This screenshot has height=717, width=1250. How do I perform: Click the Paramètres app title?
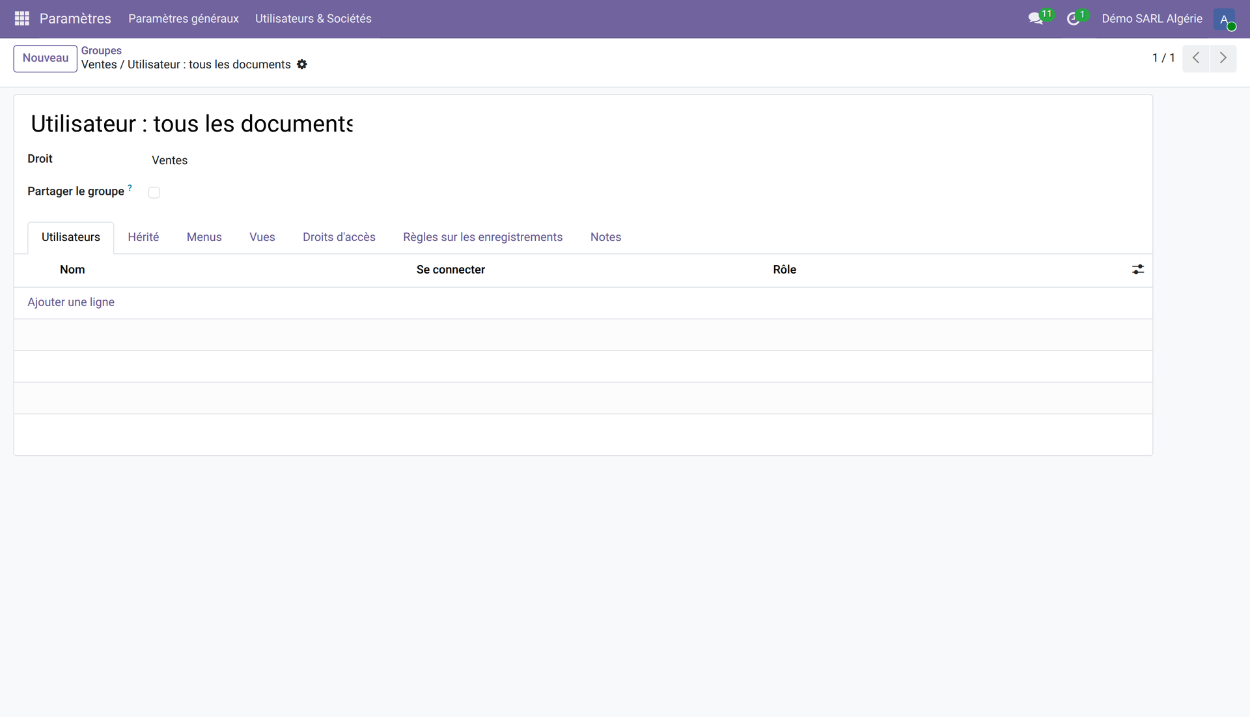click(x=76, y=18)
